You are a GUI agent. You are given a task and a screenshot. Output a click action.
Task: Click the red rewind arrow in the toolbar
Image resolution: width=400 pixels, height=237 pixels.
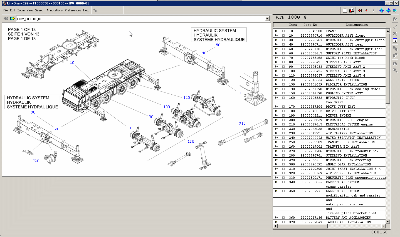(x=359, y=10)
